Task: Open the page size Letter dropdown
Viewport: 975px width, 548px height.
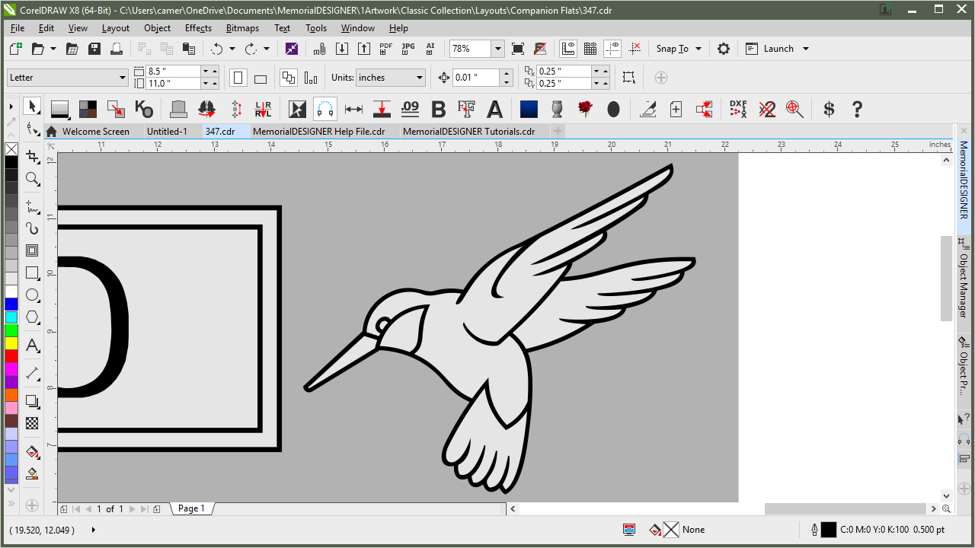Action: click(x=123, y=78)
